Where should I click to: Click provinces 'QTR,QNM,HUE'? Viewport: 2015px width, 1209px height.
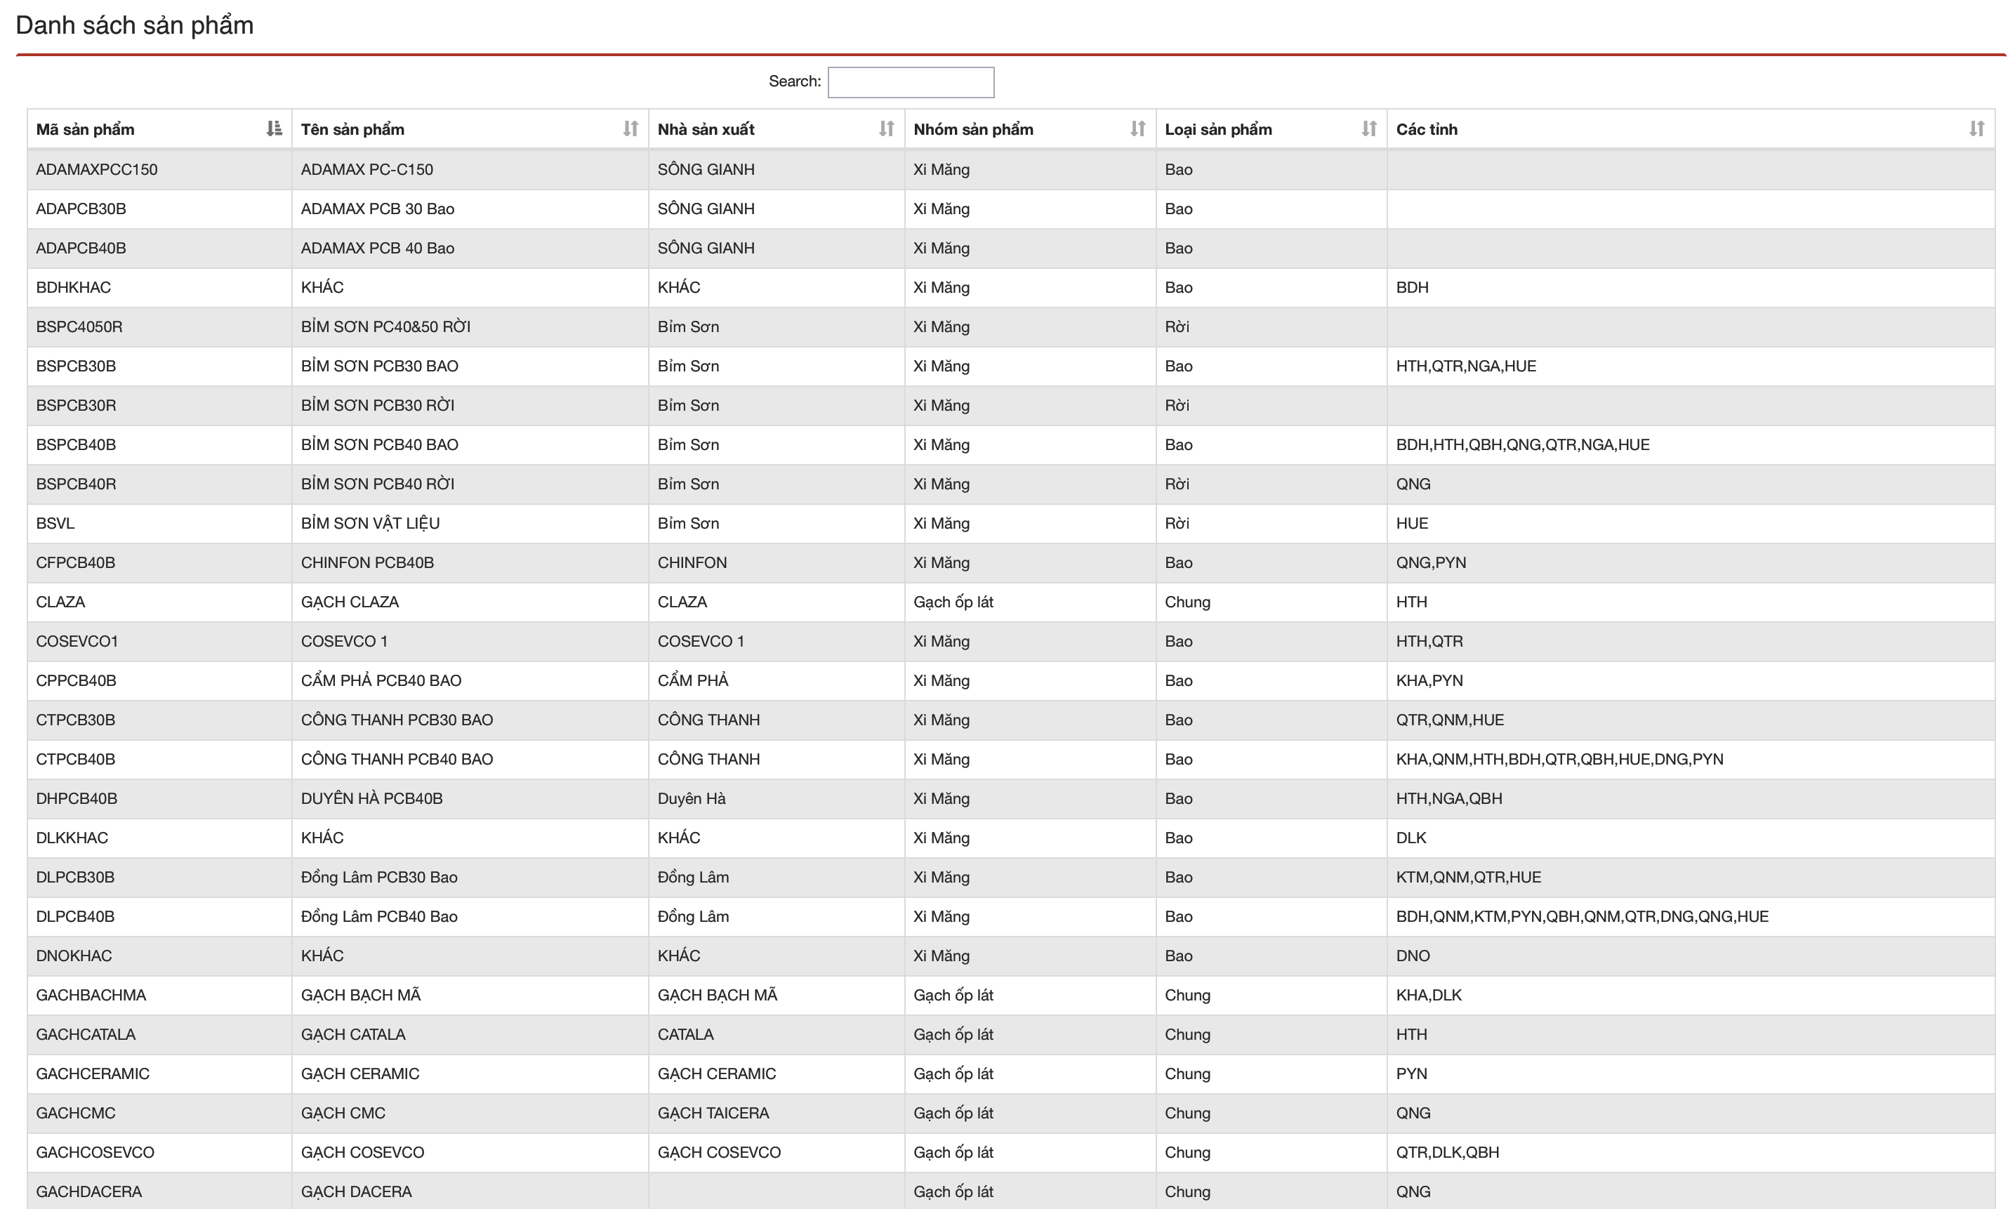(x=1450, y=720)
